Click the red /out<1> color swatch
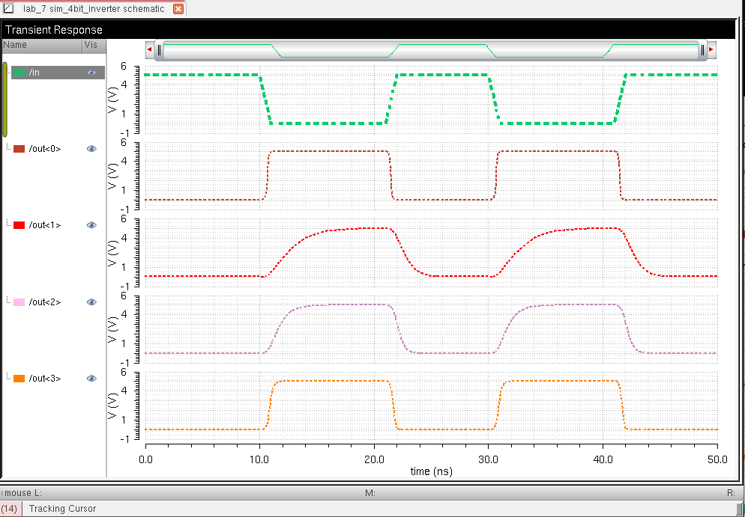Screen dimensions: 745x517 pos(19,225)
